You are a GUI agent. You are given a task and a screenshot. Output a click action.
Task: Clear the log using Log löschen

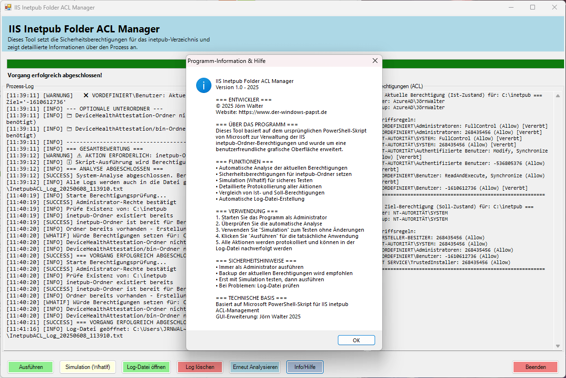[199, 367]
